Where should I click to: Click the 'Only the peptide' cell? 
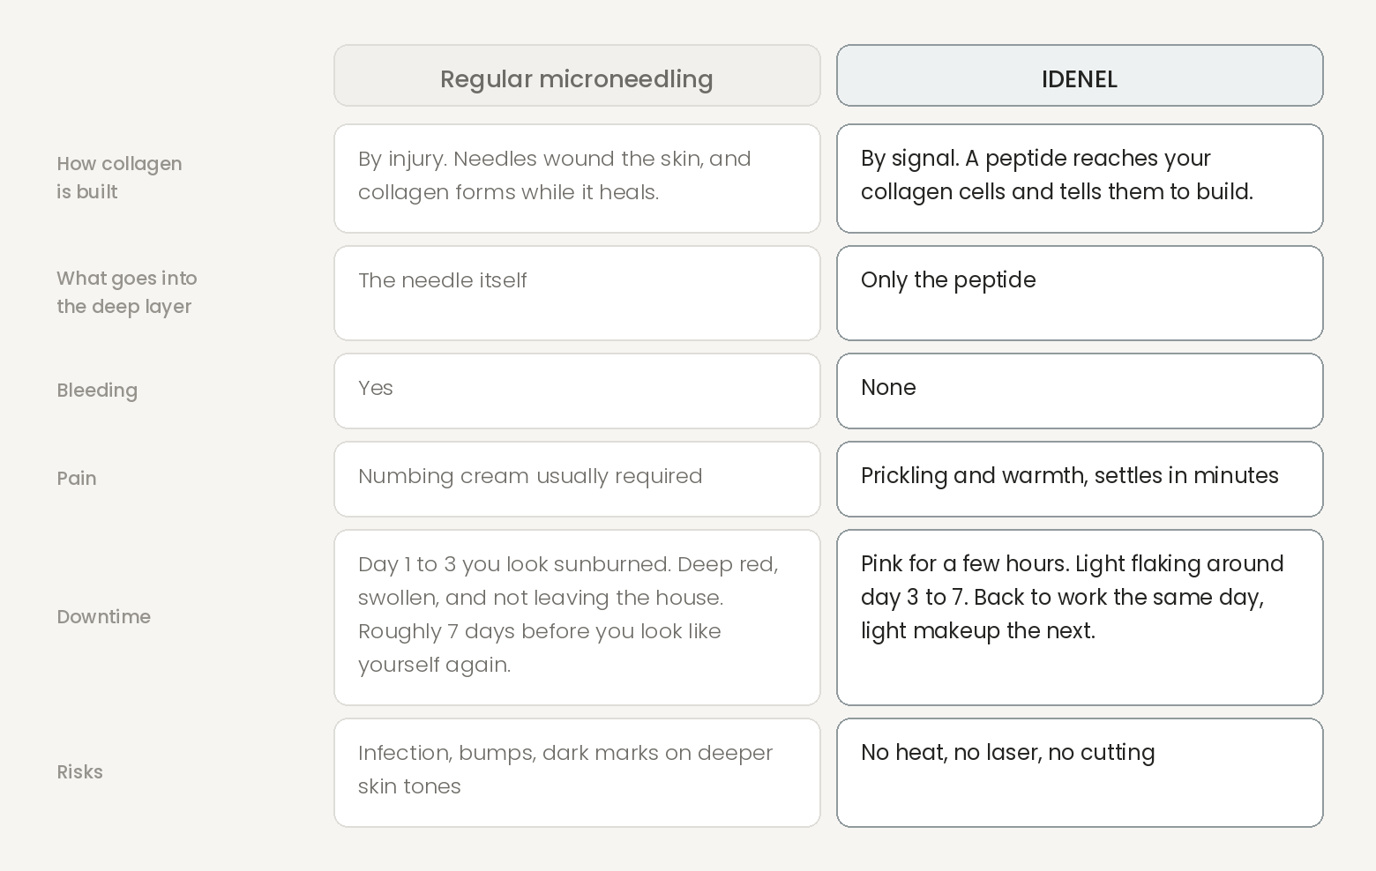pyautogui.click(x=1080, y=294)
